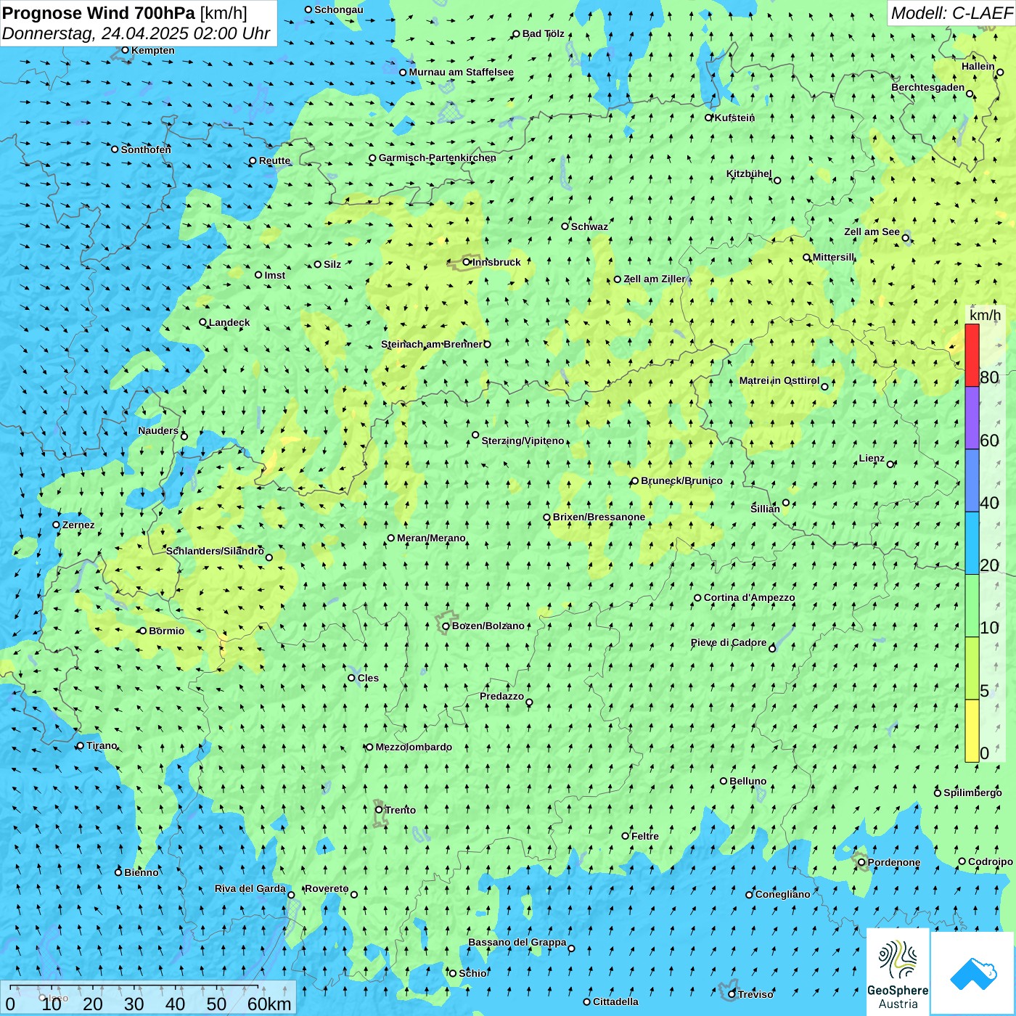Click the yellow legend band between 0 and 5
This screenshot has width=1016, height=1016.
972,731
